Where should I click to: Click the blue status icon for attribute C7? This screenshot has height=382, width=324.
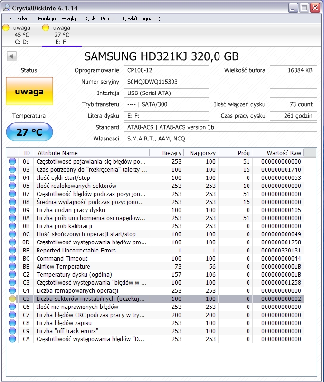tap(12, 315)
